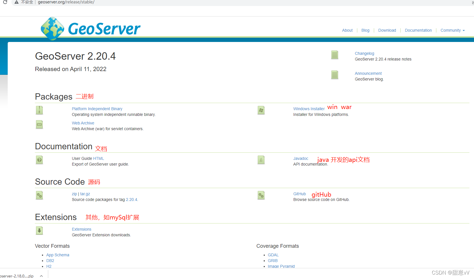Open the Blog page
The width and height of the screenshot is (474, 278).
tap(365, 30)
